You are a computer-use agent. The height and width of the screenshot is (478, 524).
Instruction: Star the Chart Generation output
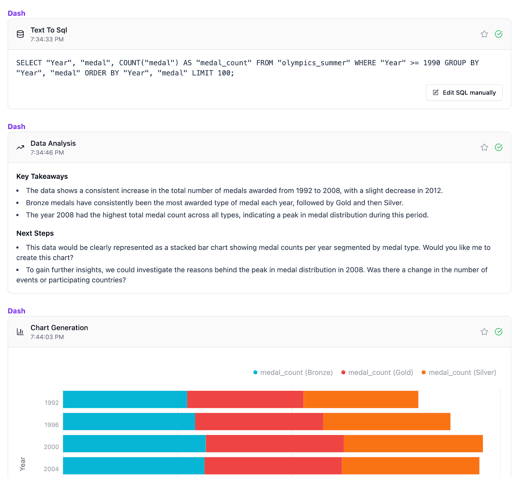pos(484,331)
